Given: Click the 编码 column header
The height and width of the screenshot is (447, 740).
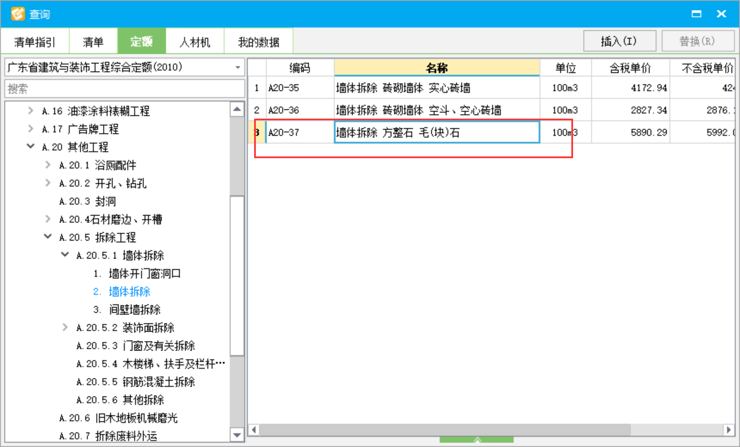Looking at the screenshot, I should pos(300,68).
